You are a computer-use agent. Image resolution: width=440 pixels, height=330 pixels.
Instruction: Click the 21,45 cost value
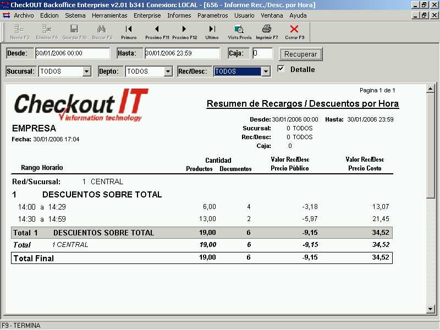[x=381, y=219]
